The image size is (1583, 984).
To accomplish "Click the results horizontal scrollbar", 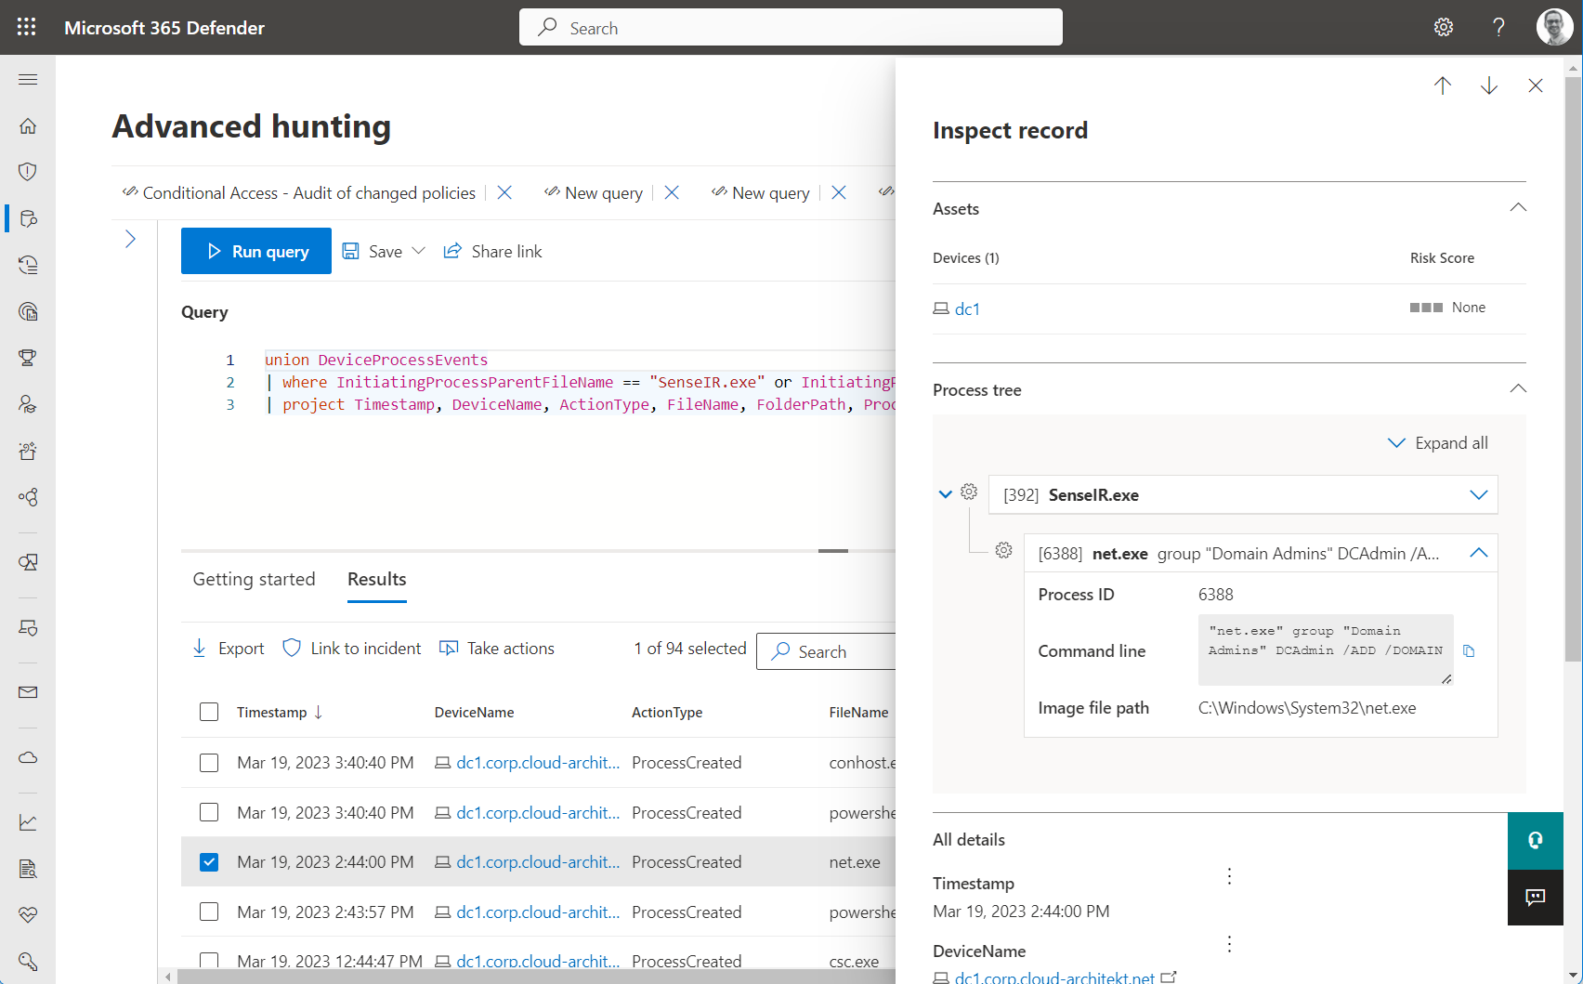I will click(536, 977).
